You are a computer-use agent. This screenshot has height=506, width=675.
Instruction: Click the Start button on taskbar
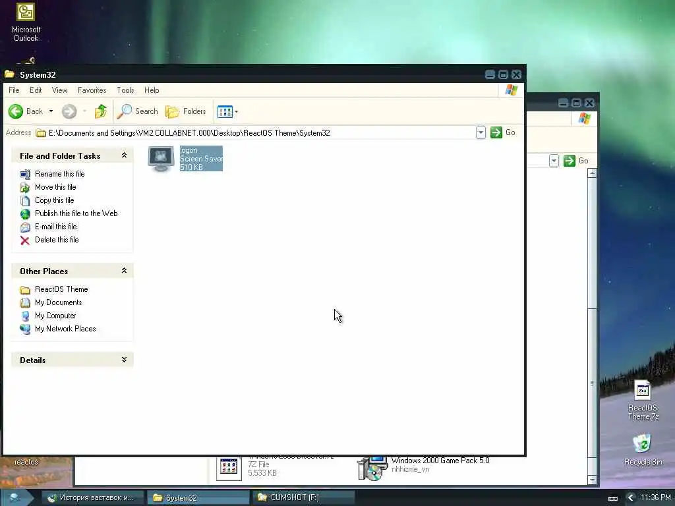point(16,497)
